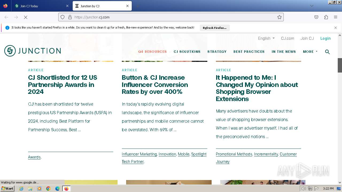
Task: Dismiss the refresh Firefox notification bar
Action: point(336,28)
